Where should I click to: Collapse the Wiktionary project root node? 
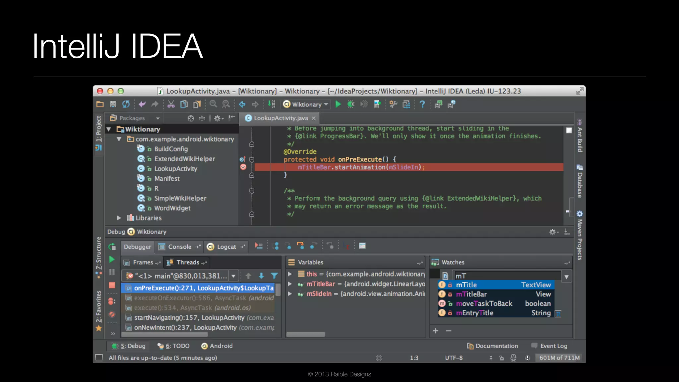click(109, 129)
